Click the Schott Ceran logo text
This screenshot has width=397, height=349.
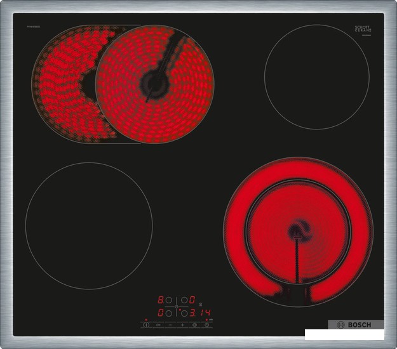pyautogui.click(x=362, y=29)
